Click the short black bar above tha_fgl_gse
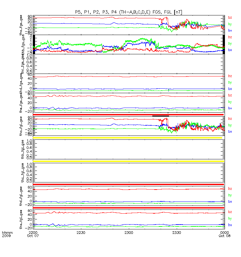The width and height of the screenshot is (241, 257). [161, 116]
